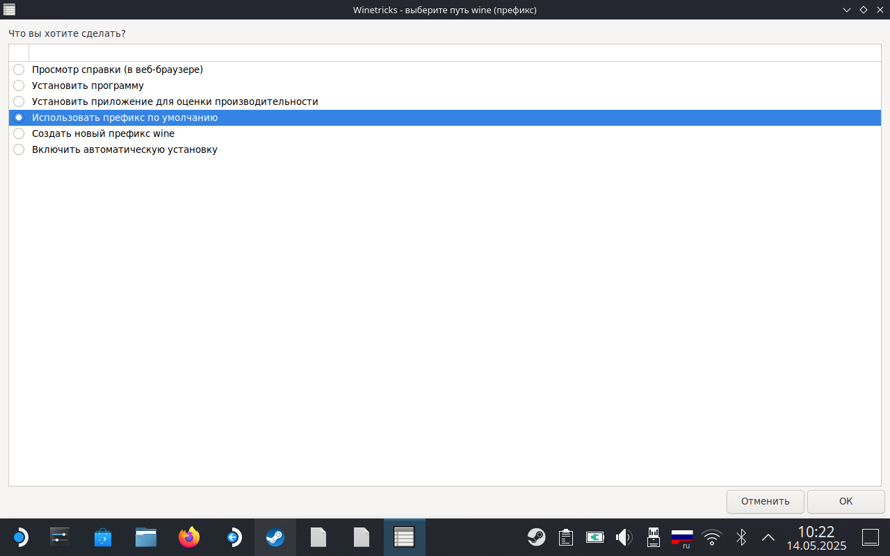The image size is (890, 556).
Task: Enable "Включить автоматическую установку" radio option
Action: (19, 149)
